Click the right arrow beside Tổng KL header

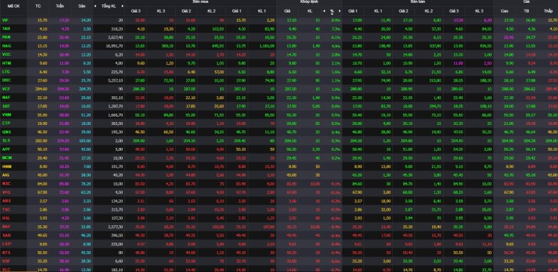pos(123,6)
